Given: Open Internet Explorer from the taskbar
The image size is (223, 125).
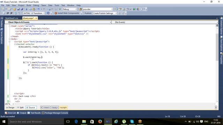Looking at the screenshot, I should (116, 122).
